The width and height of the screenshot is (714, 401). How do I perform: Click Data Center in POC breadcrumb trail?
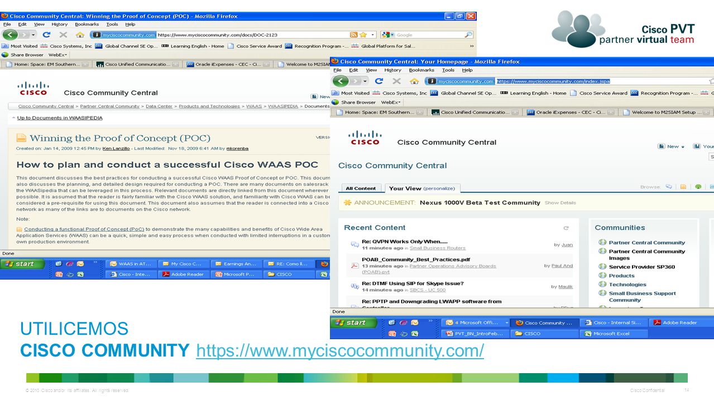pos(159,106)
